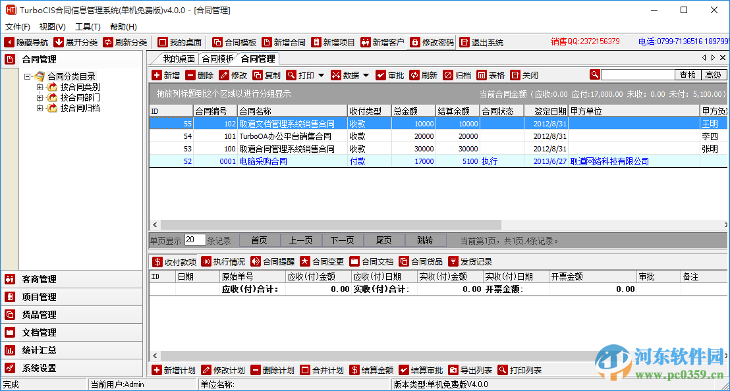This screenshot has width=730, height=391.
Task: Click the search magnifier icon near 查找
Action: tap(595, 74)
